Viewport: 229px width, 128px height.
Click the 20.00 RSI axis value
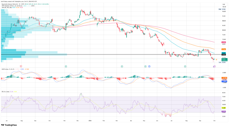click(x=224, y=116)
